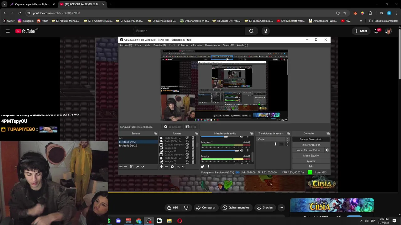The width and height of the screenshot is (401, 225).
Task: Toggle lock on Imagen 33 source
Action: click(193, 151)
